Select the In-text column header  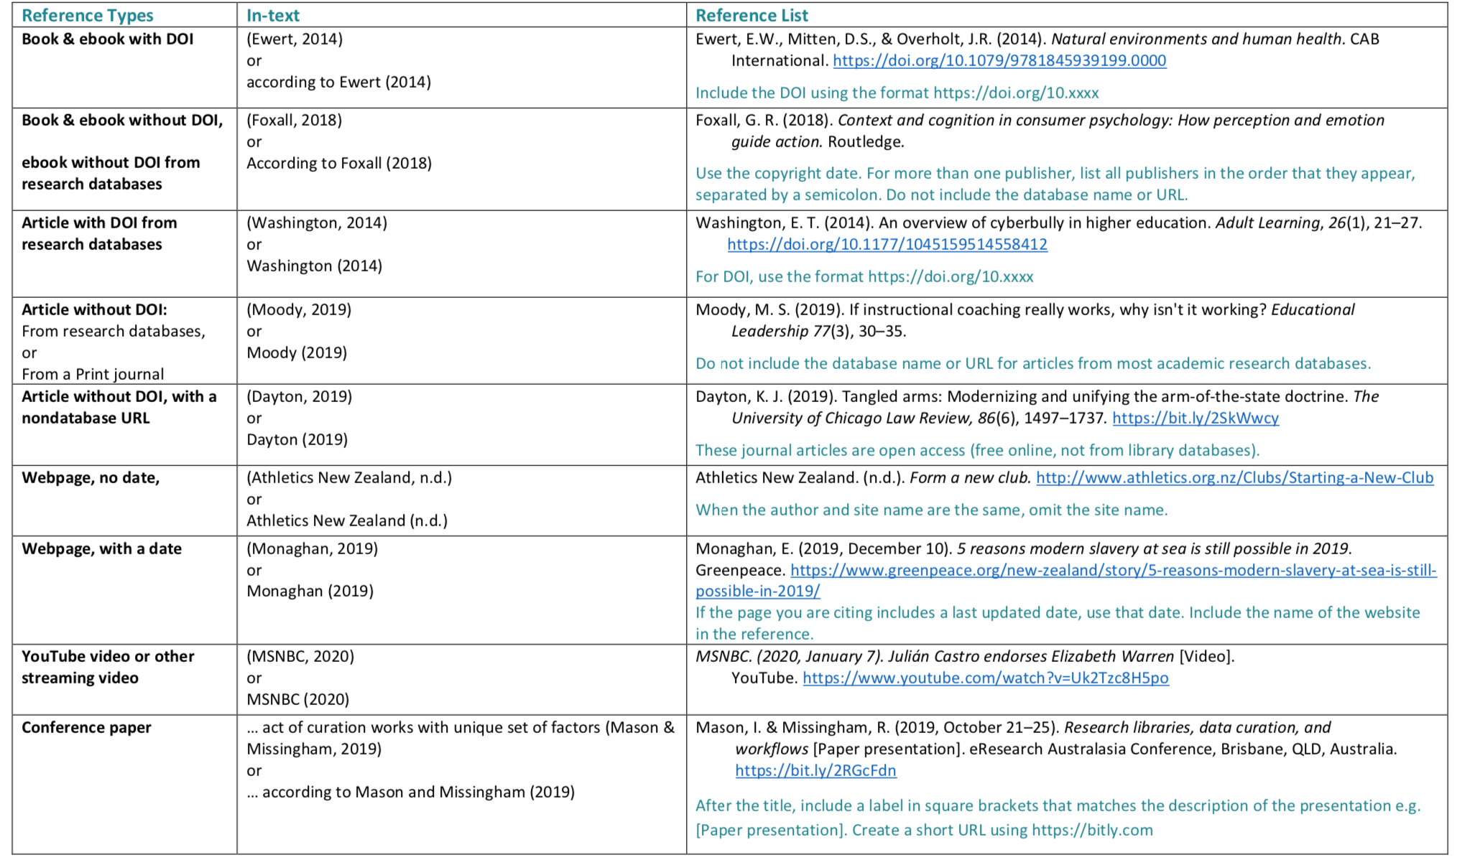tap(273, 15)
